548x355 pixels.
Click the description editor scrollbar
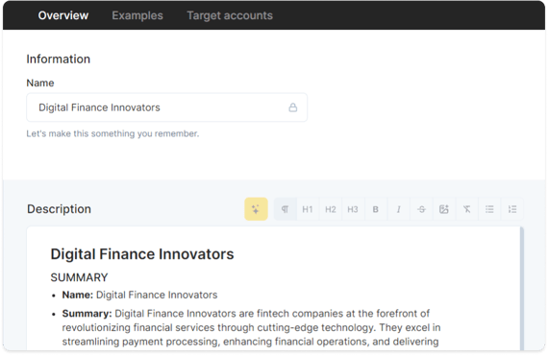point(522,289)
